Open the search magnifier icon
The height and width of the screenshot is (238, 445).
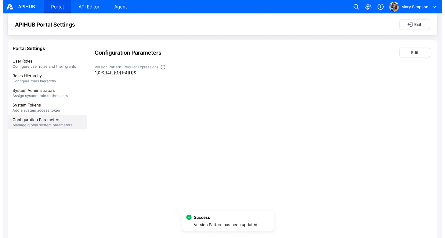click(356, 7)
